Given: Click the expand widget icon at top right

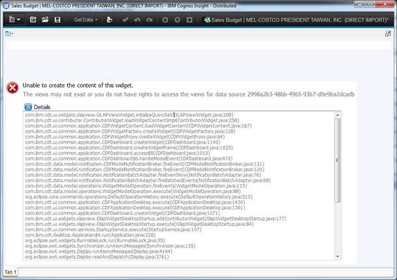Looking at the screenshot, I should [388, 33].
